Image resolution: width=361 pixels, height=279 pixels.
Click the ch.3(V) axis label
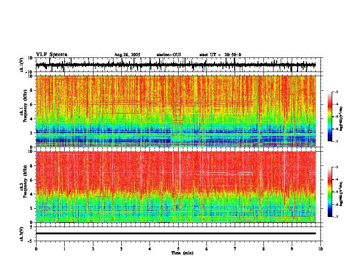22,234
